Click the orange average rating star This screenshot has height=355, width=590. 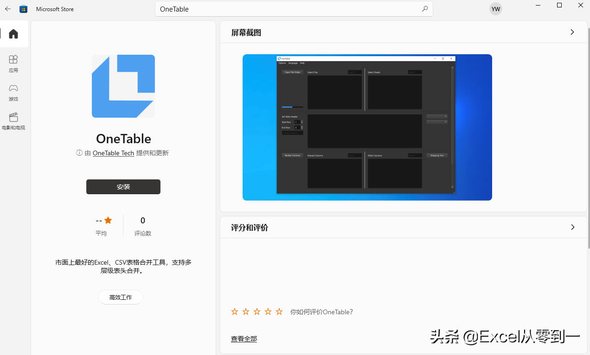108,220
